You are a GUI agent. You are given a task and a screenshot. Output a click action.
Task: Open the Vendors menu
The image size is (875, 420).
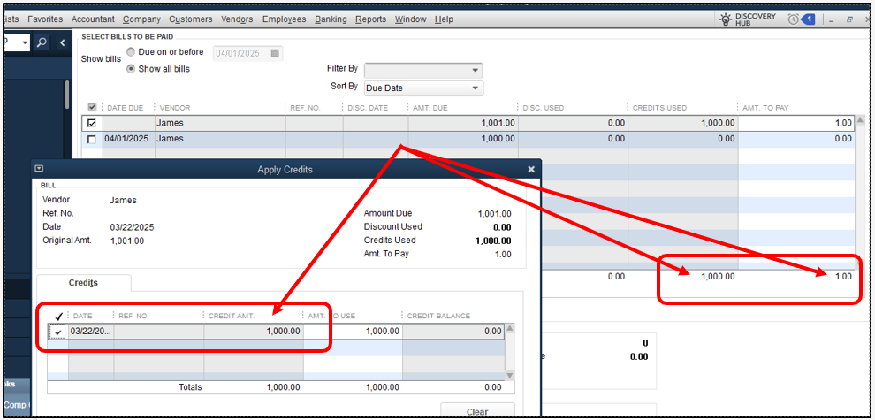237,19
